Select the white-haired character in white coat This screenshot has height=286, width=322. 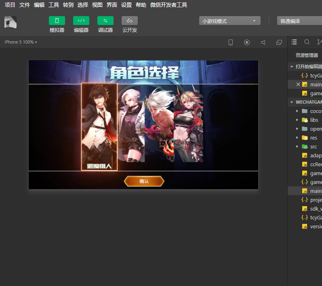tap(131, 125)
